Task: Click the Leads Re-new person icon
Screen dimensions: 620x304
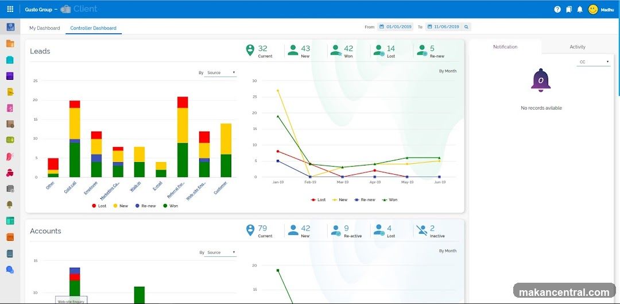Action: pos(422,50)
